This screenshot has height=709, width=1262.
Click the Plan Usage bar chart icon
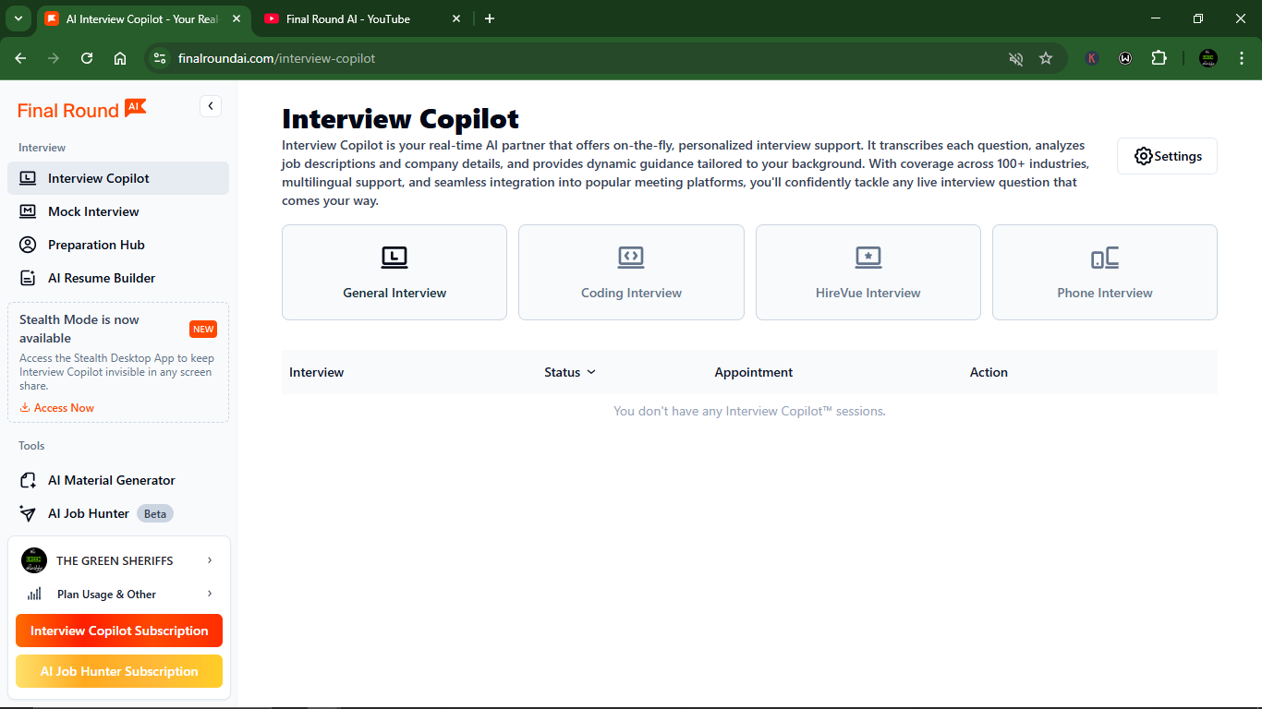pos(34,594)
